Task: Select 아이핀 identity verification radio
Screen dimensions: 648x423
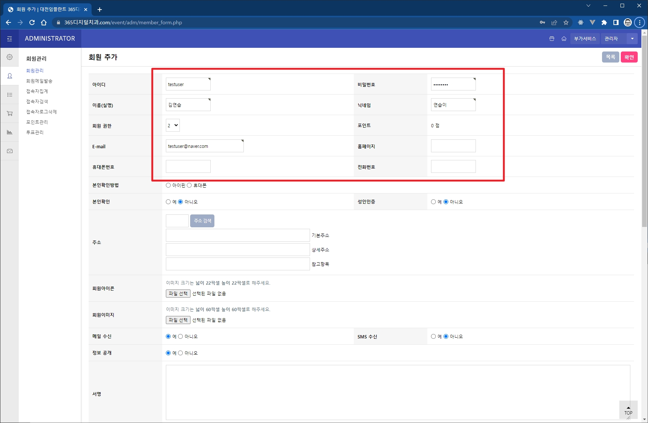Action: click(168, 185)
